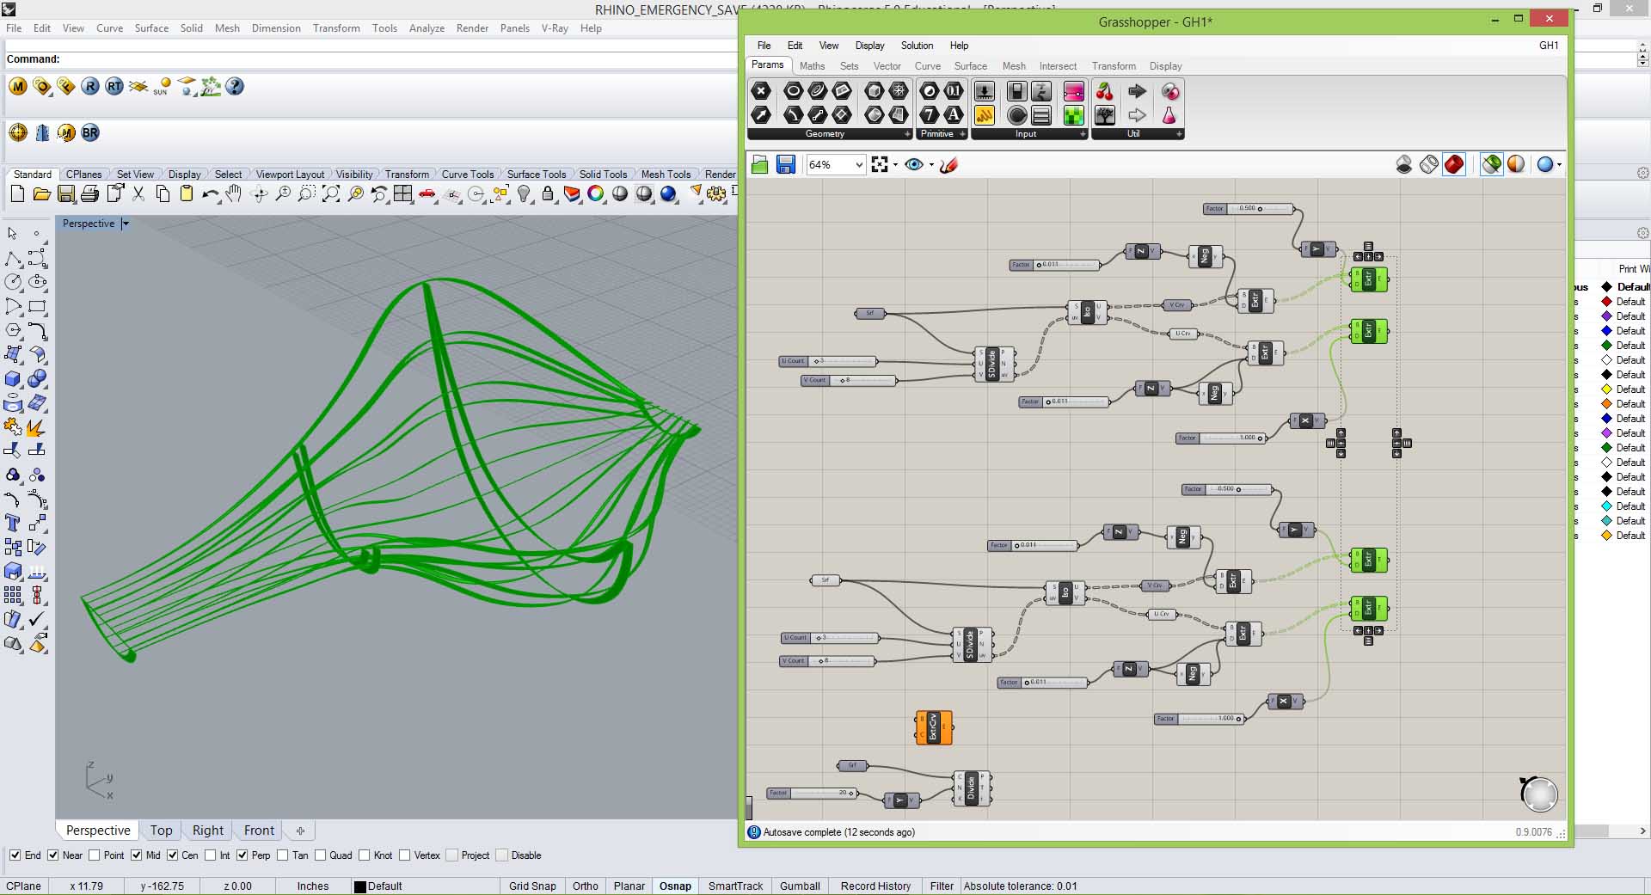
Task: Click the orange ExtrCrv component on canvas
Action: click(934, 727)
